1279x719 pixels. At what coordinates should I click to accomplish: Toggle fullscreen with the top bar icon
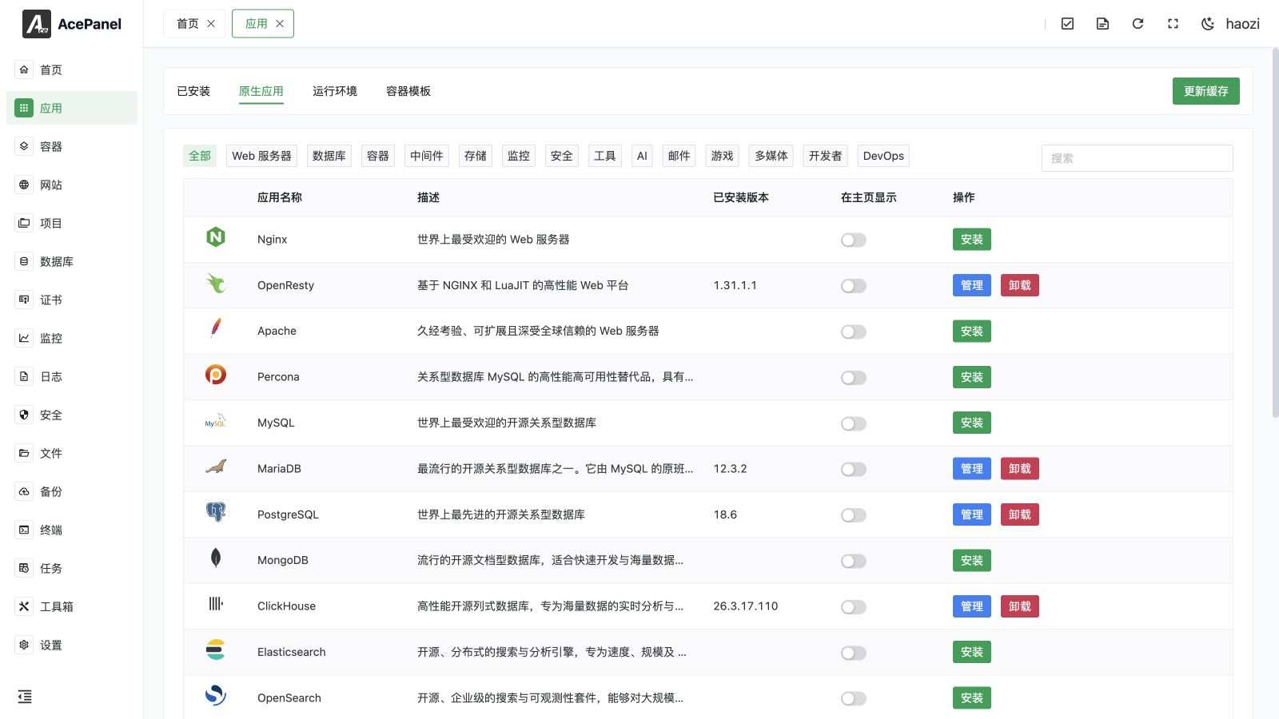tap(1173, 24)
